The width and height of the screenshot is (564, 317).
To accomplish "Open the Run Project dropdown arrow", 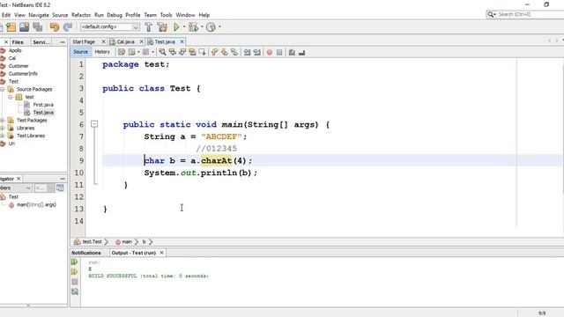I will pos(184,27).
